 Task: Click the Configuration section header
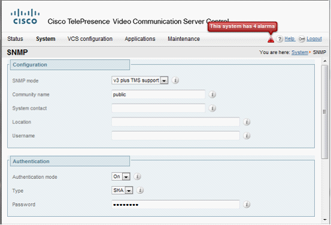coord(70,65)
